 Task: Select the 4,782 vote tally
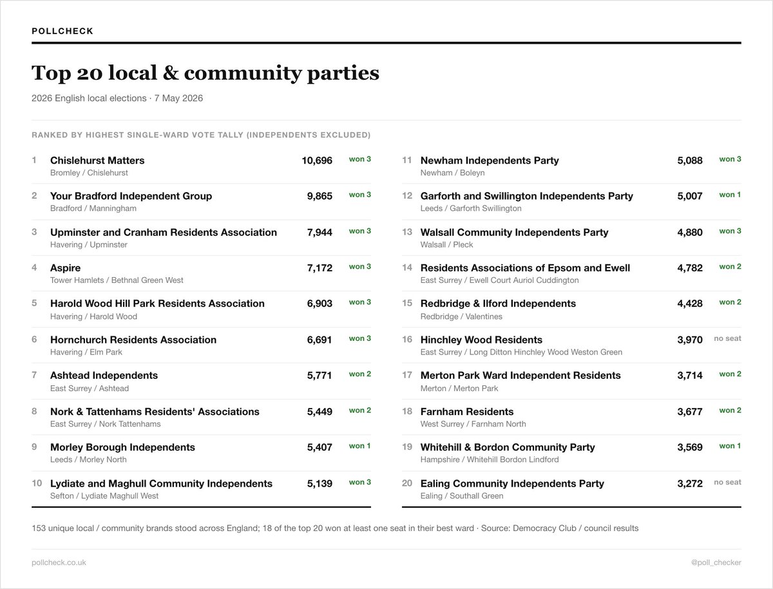690,268
